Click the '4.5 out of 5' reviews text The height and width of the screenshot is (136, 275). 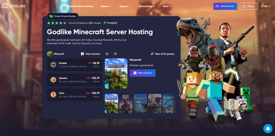coord(85,23)
